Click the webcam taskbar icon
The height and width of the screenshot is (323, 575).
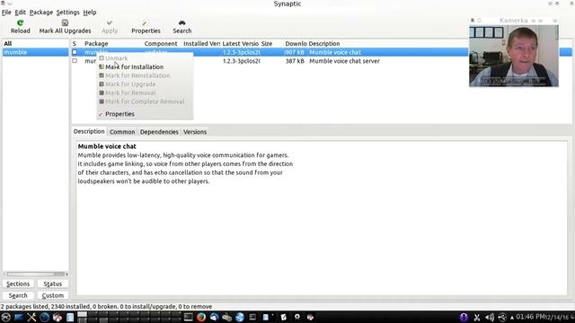(297, 317)
